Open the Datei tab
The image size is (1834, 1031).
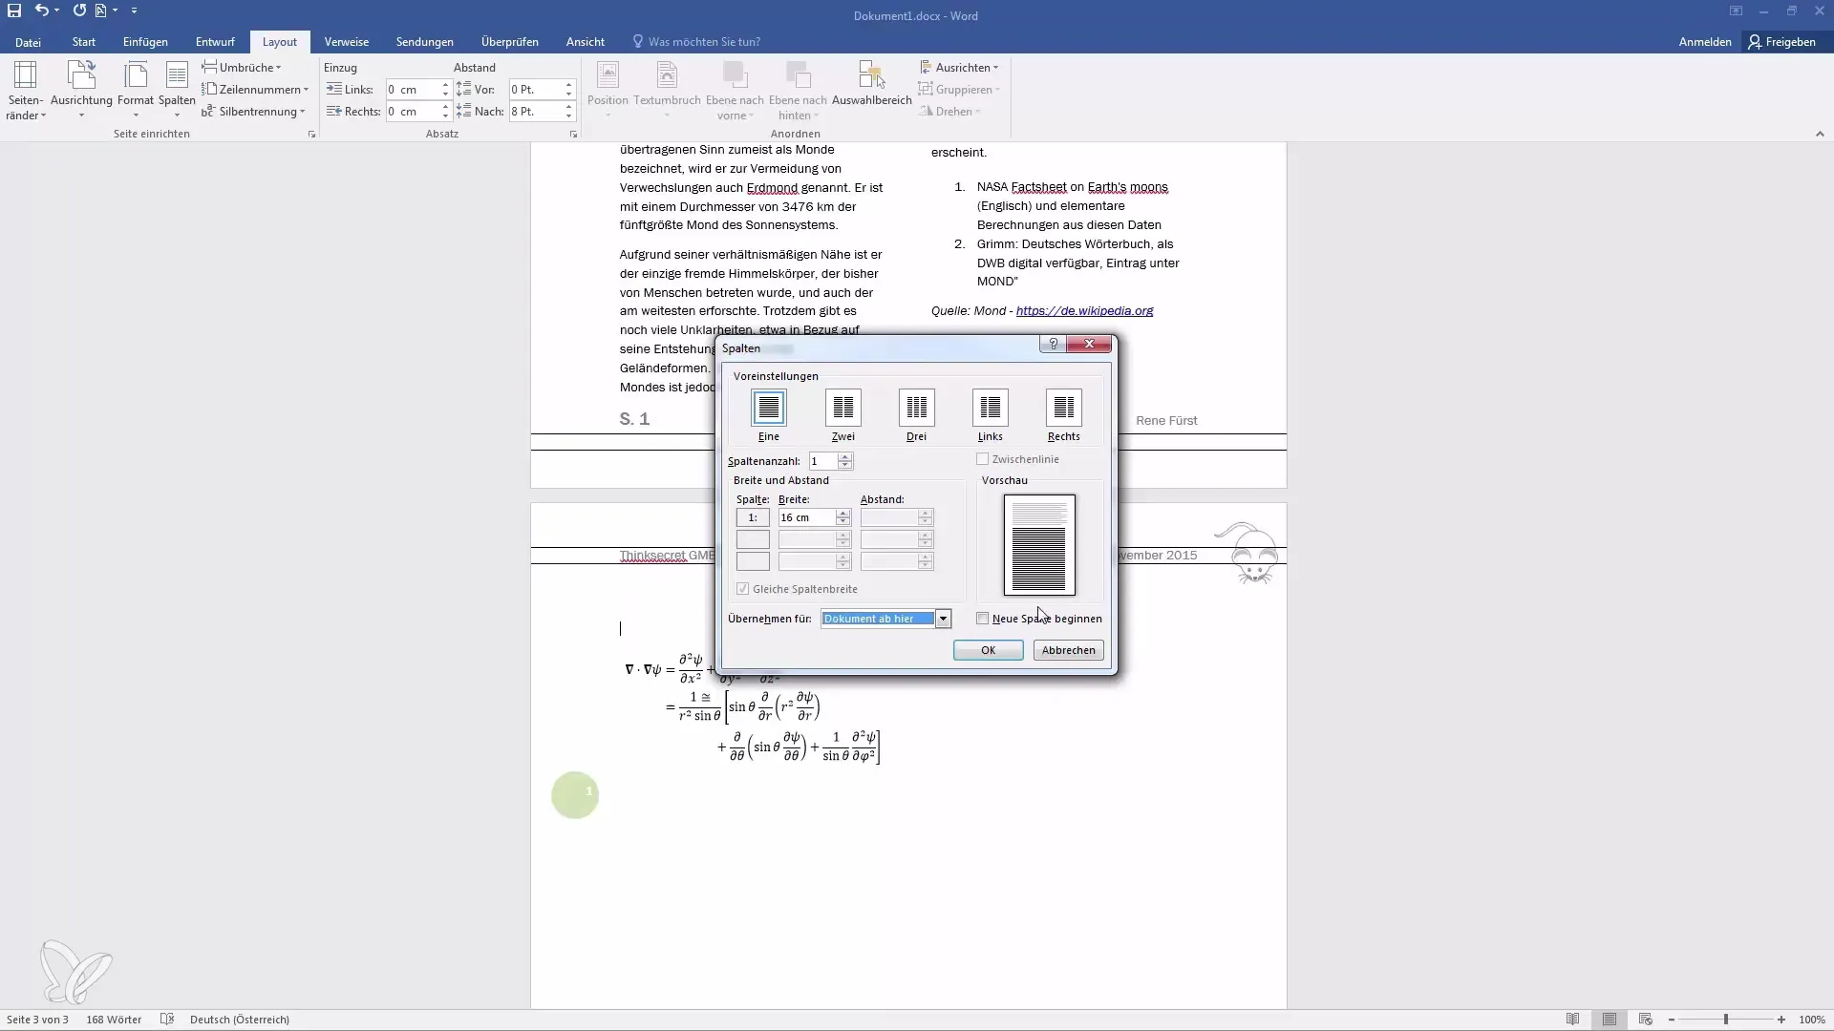click(x=28, y=42)
